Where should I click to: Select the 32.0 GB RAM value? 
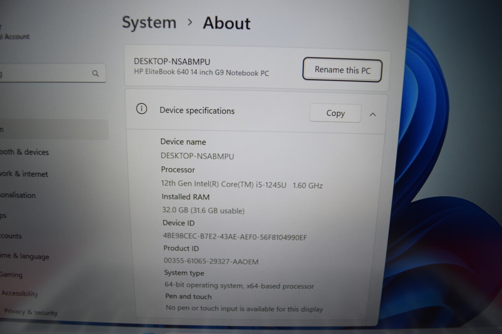point(203,210)
